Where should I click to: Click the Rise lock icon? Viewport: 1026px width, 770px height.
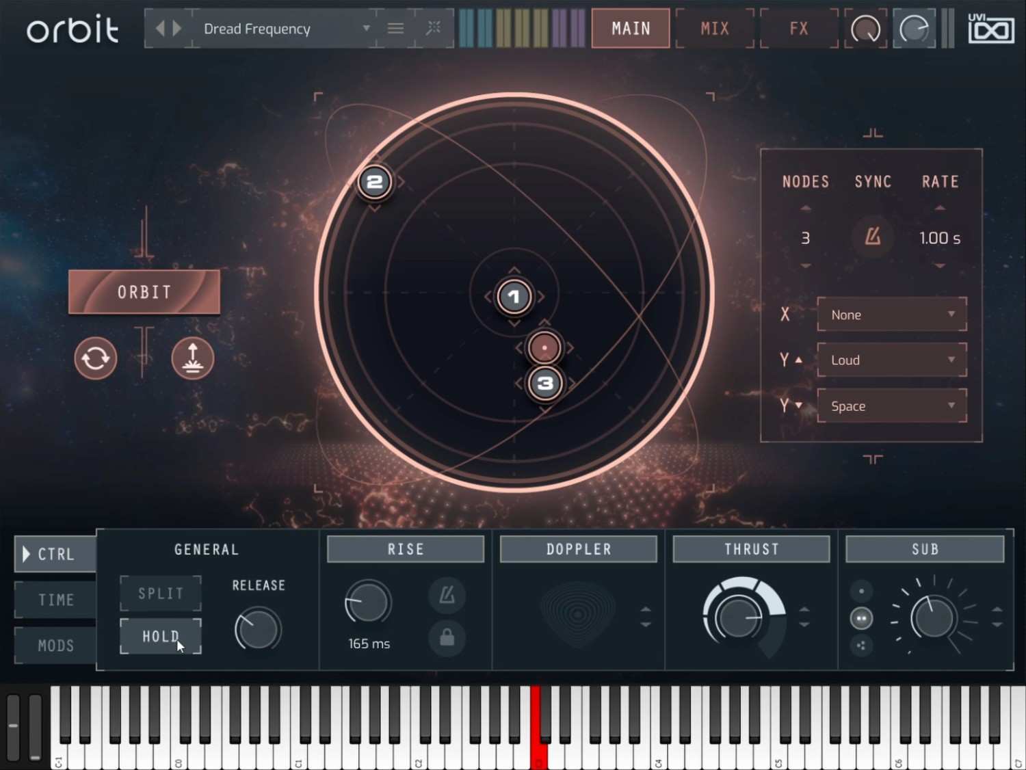[447, 637]
